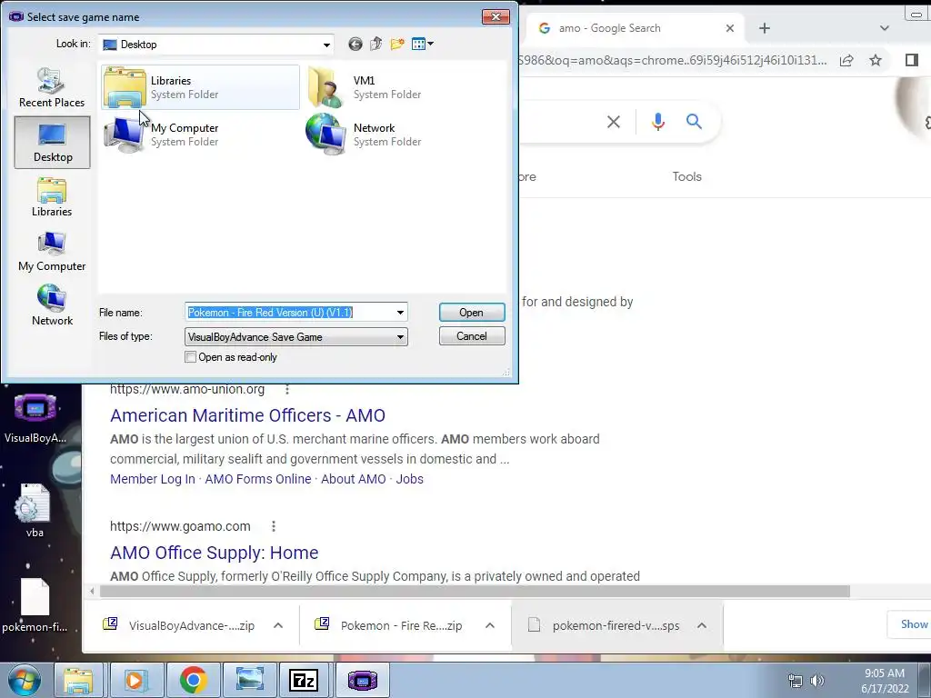Open Chrome side panel icon

(x=912, y=60)
